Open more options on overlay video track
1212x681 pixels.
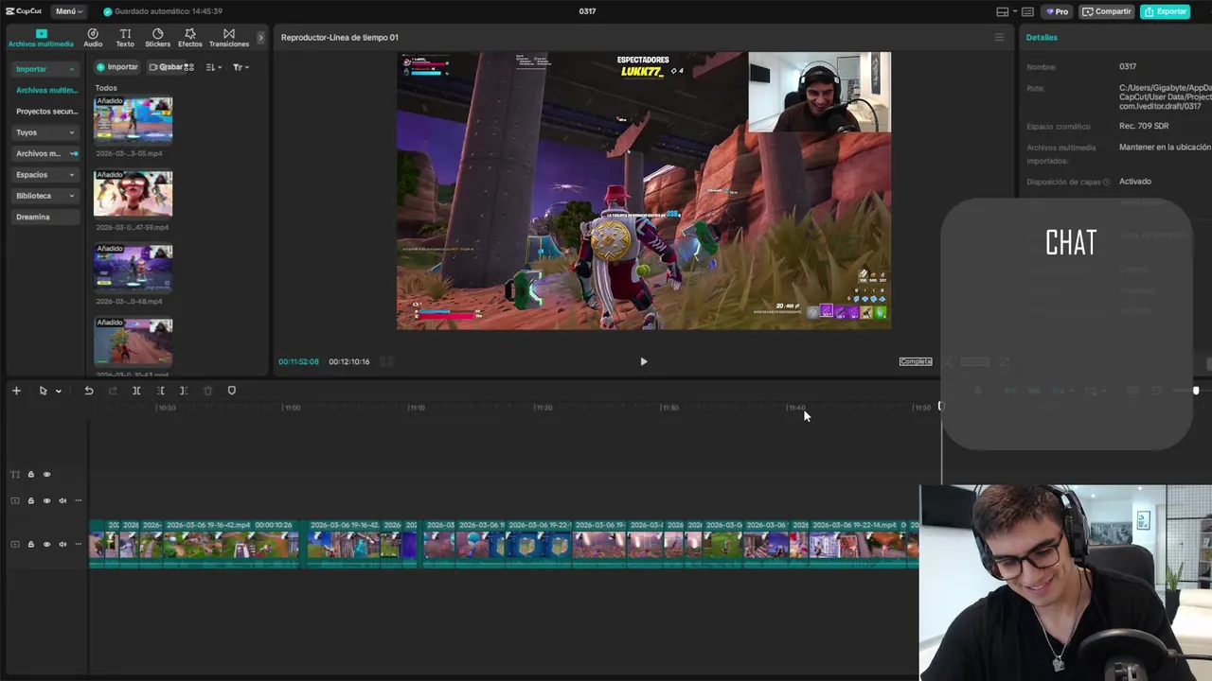pos(79,500)
